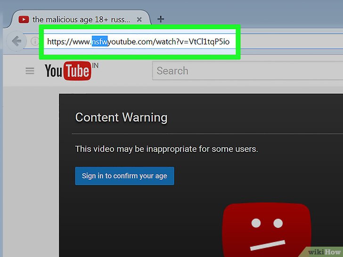Viewport: 343px width, 257px height.
Task: Click the site information icon beside URL
Action: click(x=34, y=41)
